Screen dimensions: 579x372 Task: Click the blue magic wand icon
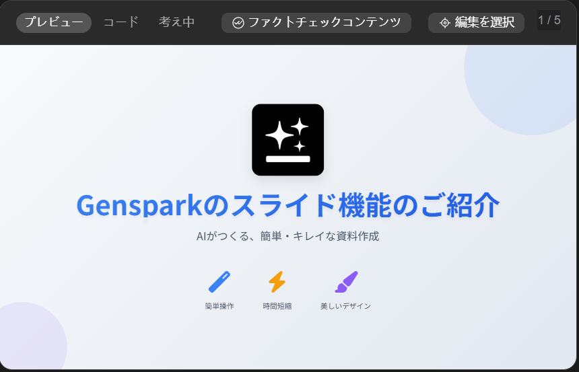(219, 282)
